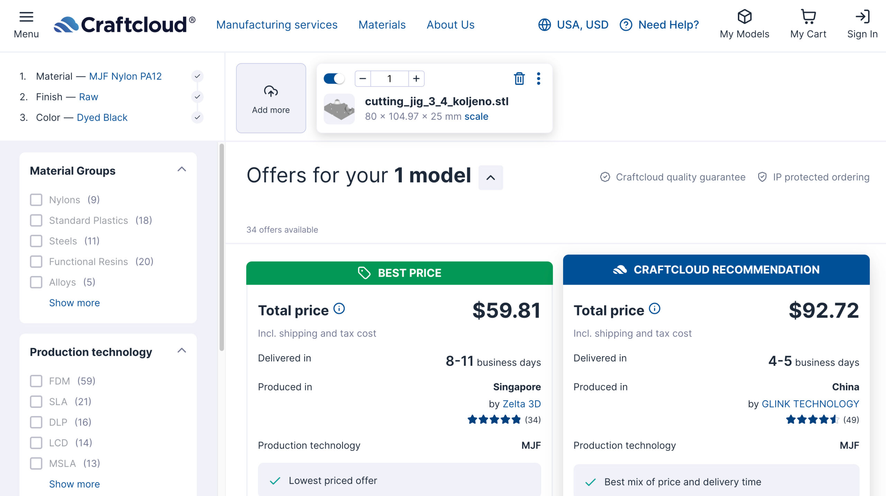The height and width of the screenshot is (496, 886).
Task: Click Zelta 3D star rating
Action: (x=494, y=420)
